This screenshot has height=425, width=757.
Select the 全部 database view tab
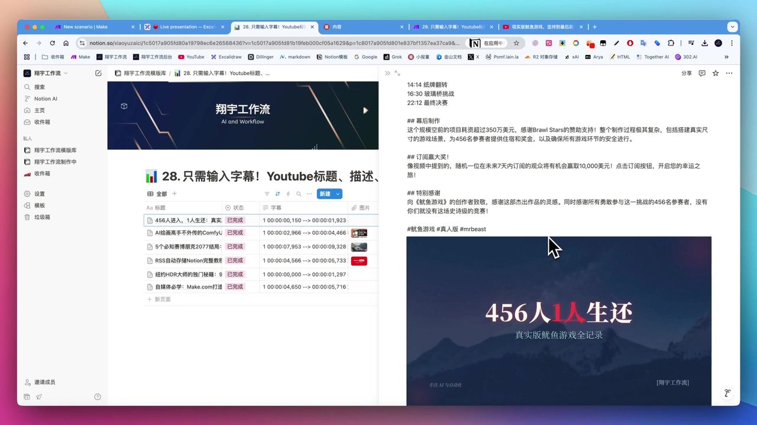tap(160, 194)
